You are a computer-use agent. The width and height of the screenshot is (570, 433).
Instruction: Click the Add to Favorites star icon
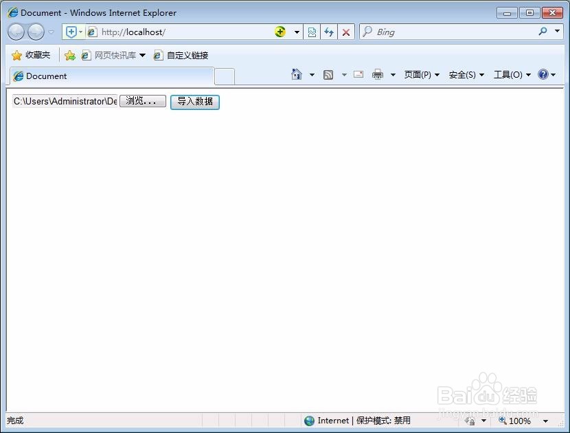coord(69,55)
